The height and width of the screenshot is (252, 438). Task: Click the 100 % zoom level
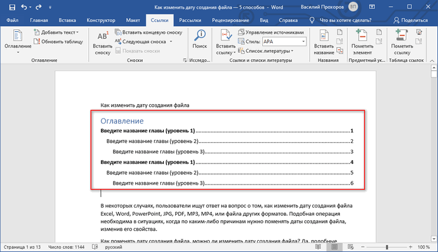[424, 247]
